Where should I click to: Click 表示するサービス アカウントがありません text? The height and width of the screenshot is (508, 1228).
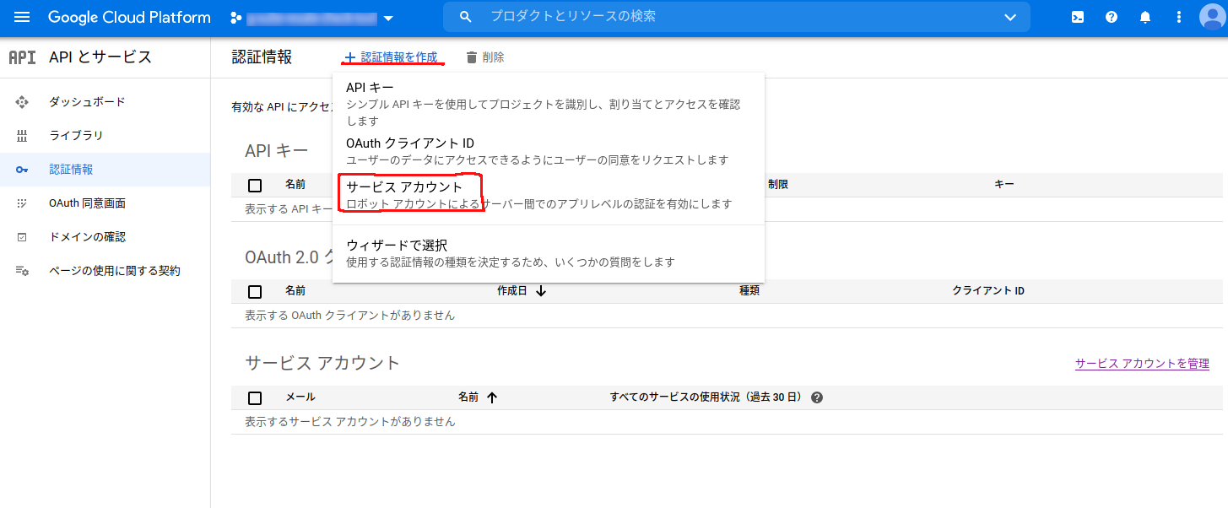(349, 421)
